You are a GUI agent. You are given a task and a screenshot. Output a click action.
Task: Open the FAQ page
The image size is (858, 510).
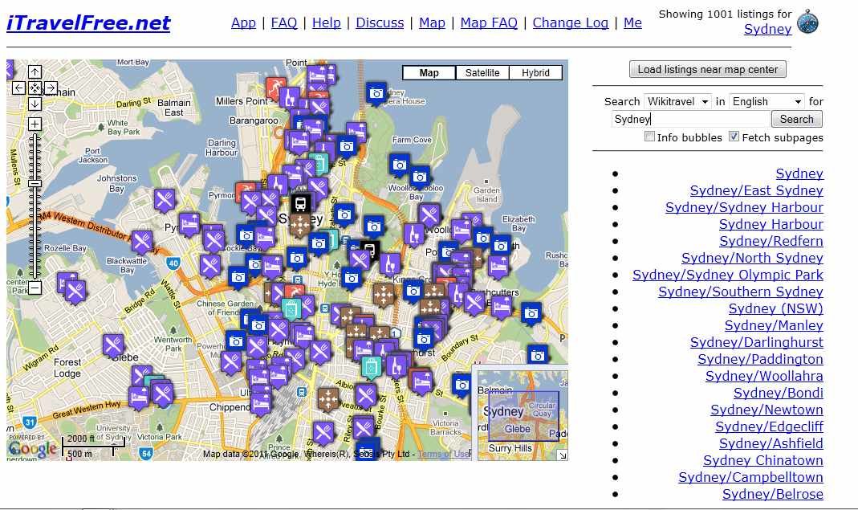point(284,23)
